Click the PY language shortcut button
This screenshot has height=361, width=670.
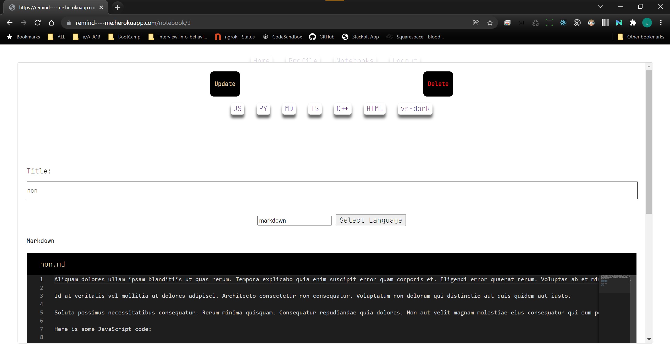pyautogui.click(x=263, y=108)
